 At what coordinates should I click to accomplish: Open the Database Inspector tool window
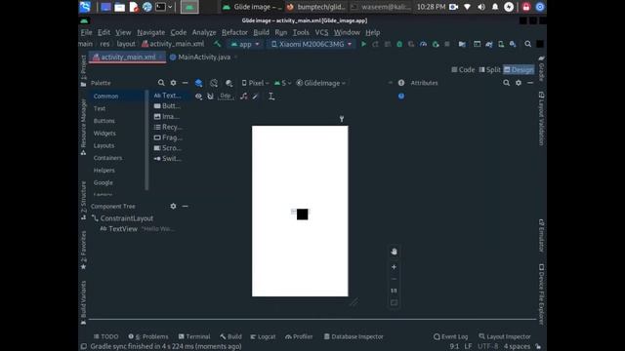click(354, 336)
